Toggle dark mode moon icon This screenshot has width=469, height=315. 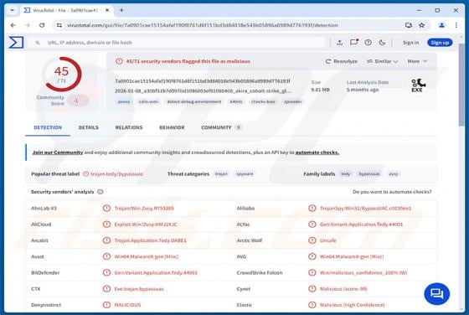tap(382, 43)
